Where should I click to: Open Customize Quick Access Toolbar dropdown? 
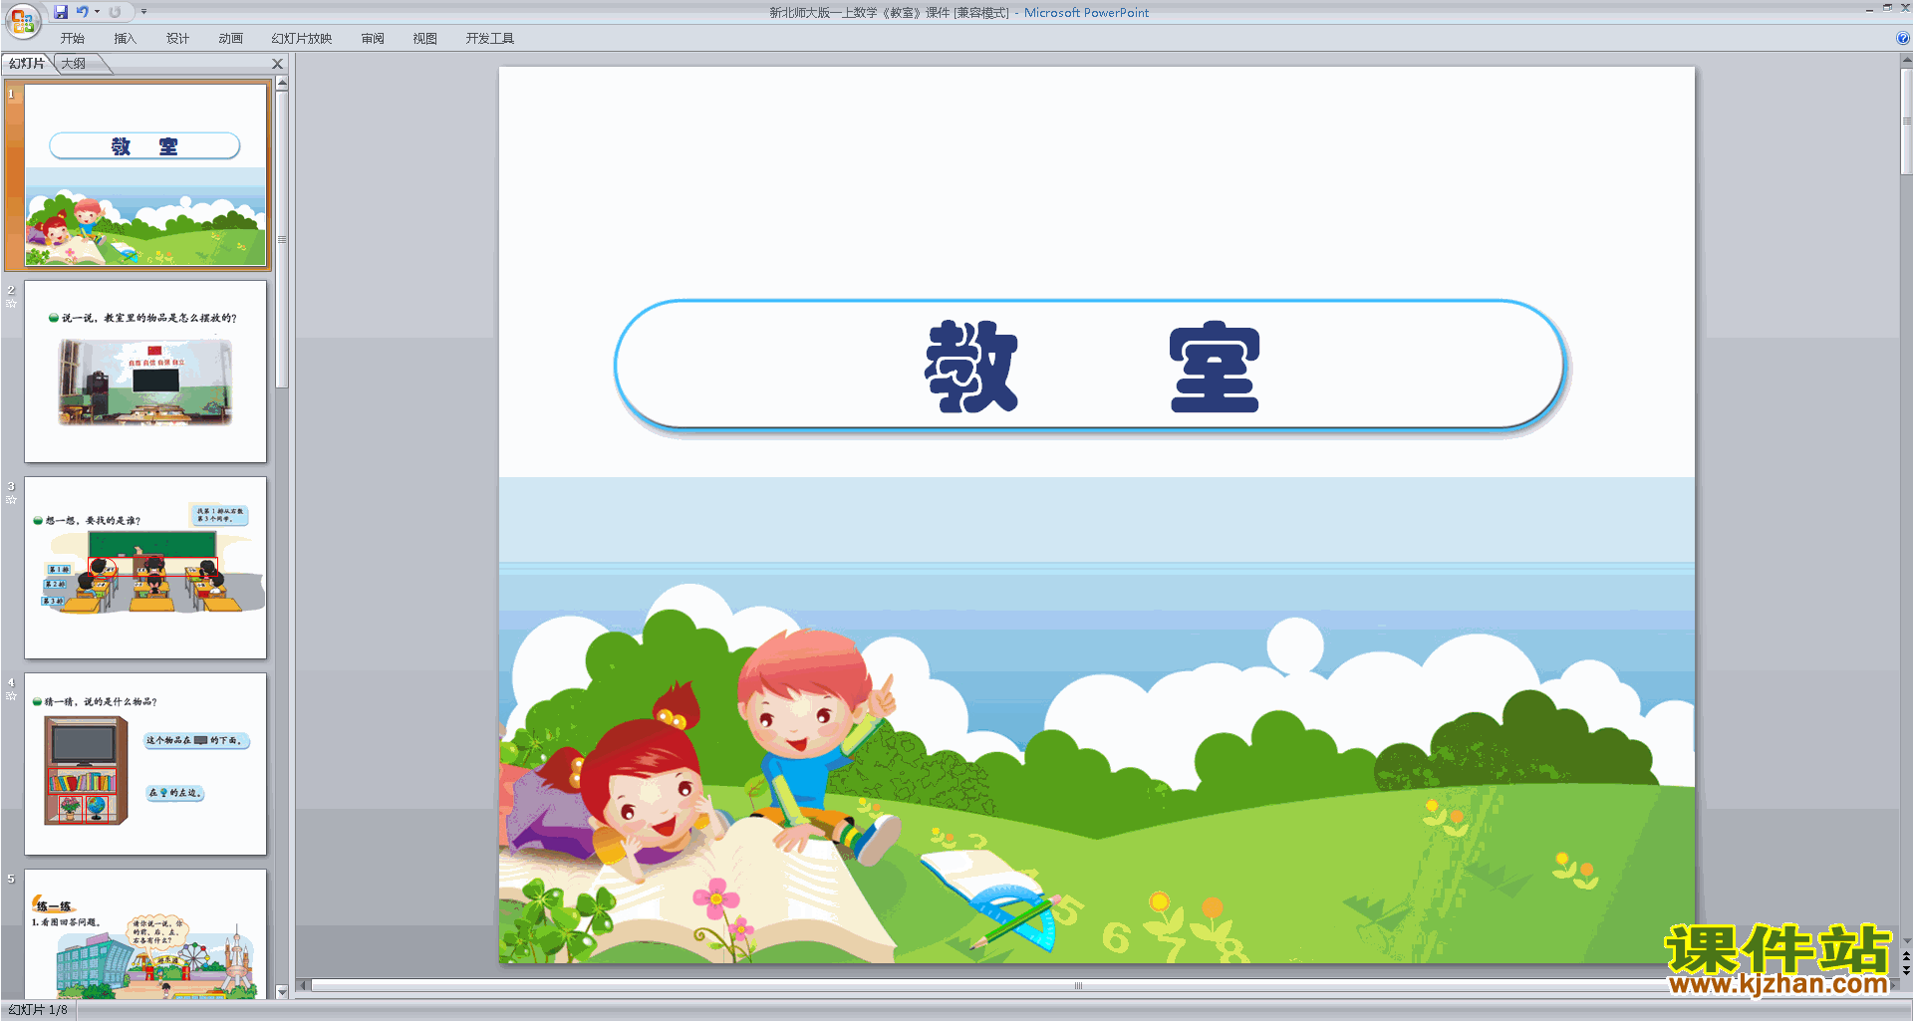pyautogui.click(x=143, y=12)
